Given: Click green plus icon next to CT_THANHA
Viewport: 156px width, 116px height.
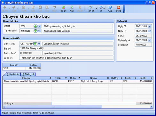Looking at the screenshot, I should point(35,44).
